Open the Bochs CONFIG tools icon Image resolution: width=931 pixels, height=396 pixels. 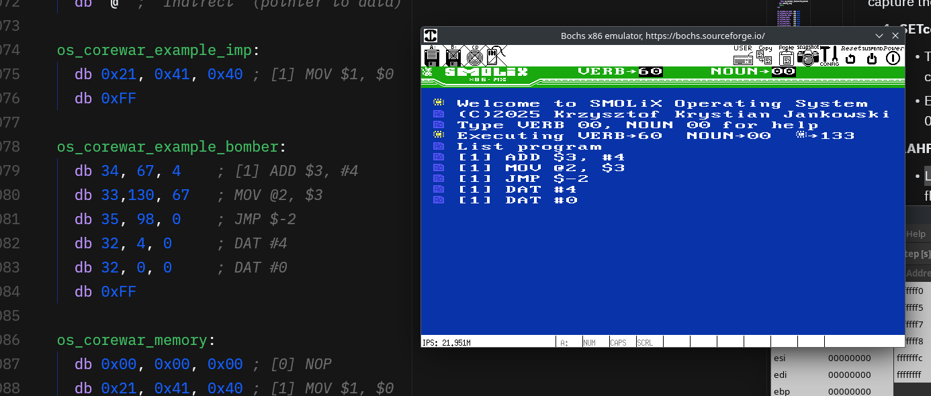830,56
